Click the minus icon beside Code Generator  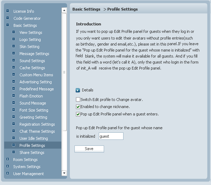[x=8, y=18]
